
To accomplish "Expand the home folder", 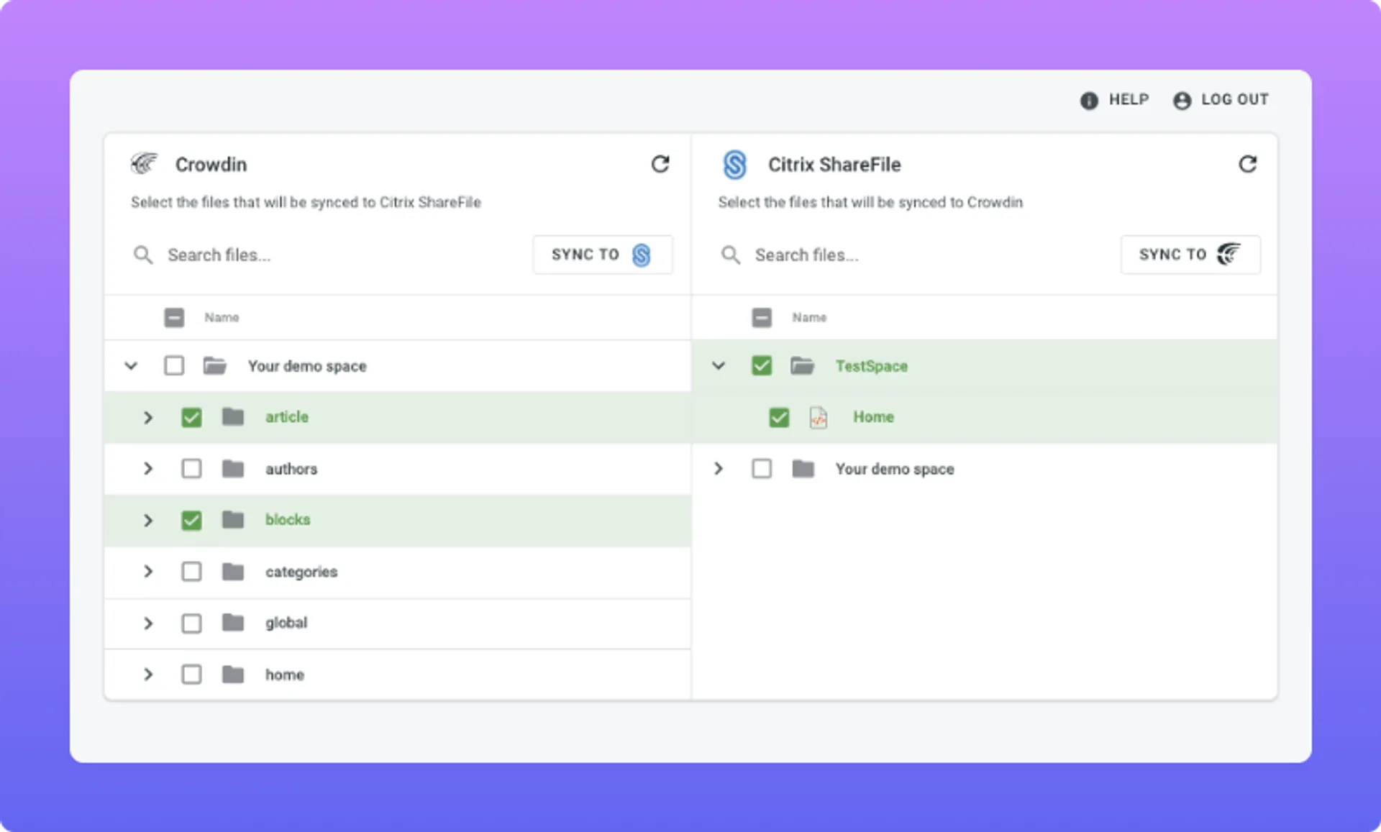I will click(x=148, y=675).
